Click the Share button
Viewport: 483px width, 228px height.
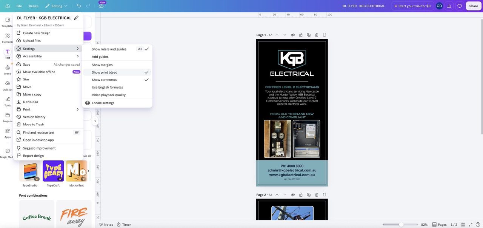tap(474, 6)
